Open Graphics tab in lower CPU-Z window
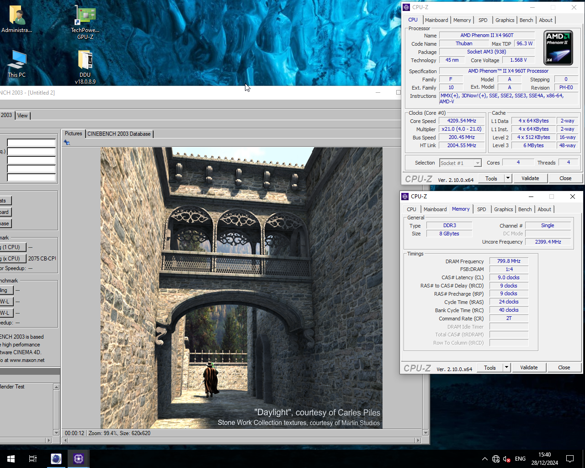 [504, 209]
